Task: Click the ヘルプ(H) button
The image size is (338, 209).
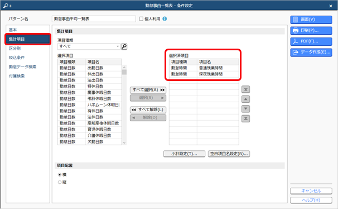Action: 311,200
